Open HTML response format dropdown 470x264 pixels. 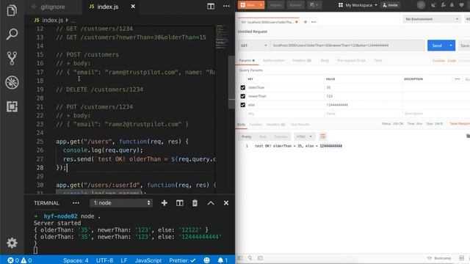coord(304,136)
